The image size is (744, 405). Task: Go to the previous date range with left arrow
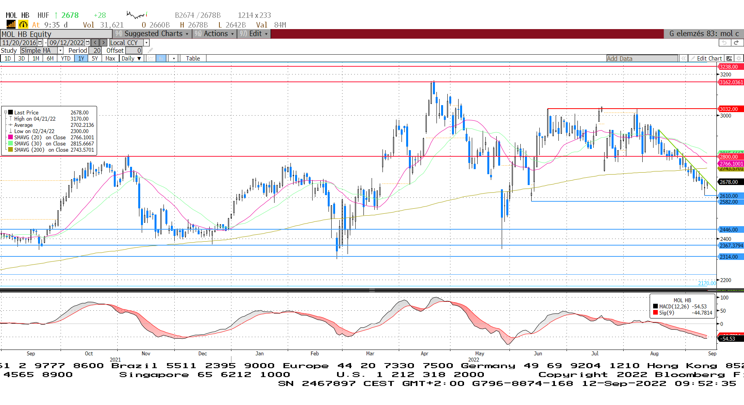95,43
